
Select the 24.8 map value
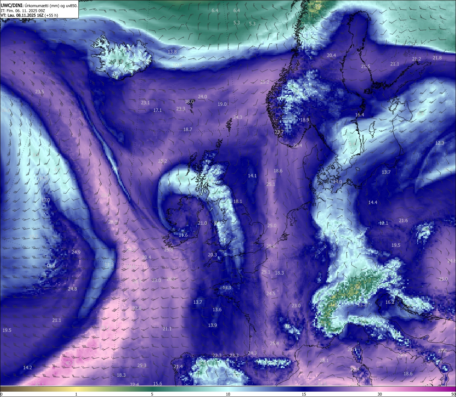(72, 289)
